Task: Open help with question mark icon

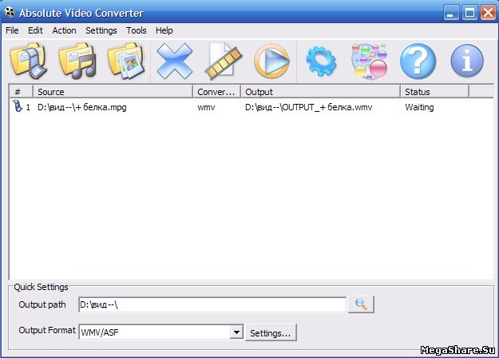Action: (x=418, y=62)
